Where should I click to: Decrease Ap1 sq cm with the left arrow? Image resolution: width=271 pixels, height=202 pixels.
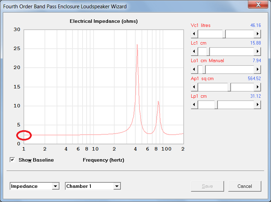coord(194,87)
